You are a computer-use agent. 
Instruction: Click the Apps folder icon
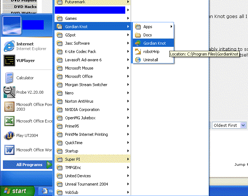click(x=138, y=27)
